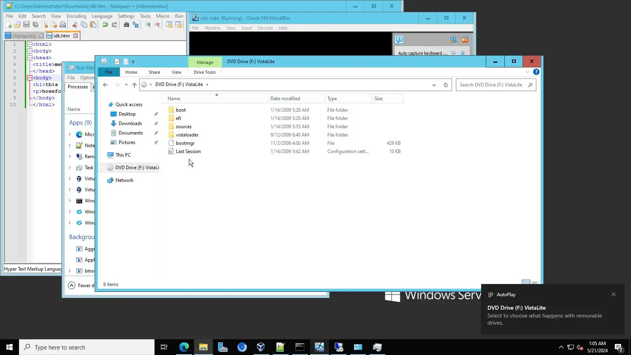Image resolution: width=631 pixels, height=355 pixels.
Task: Click the Task View icon on taskbar
Action: click(164, 347)
